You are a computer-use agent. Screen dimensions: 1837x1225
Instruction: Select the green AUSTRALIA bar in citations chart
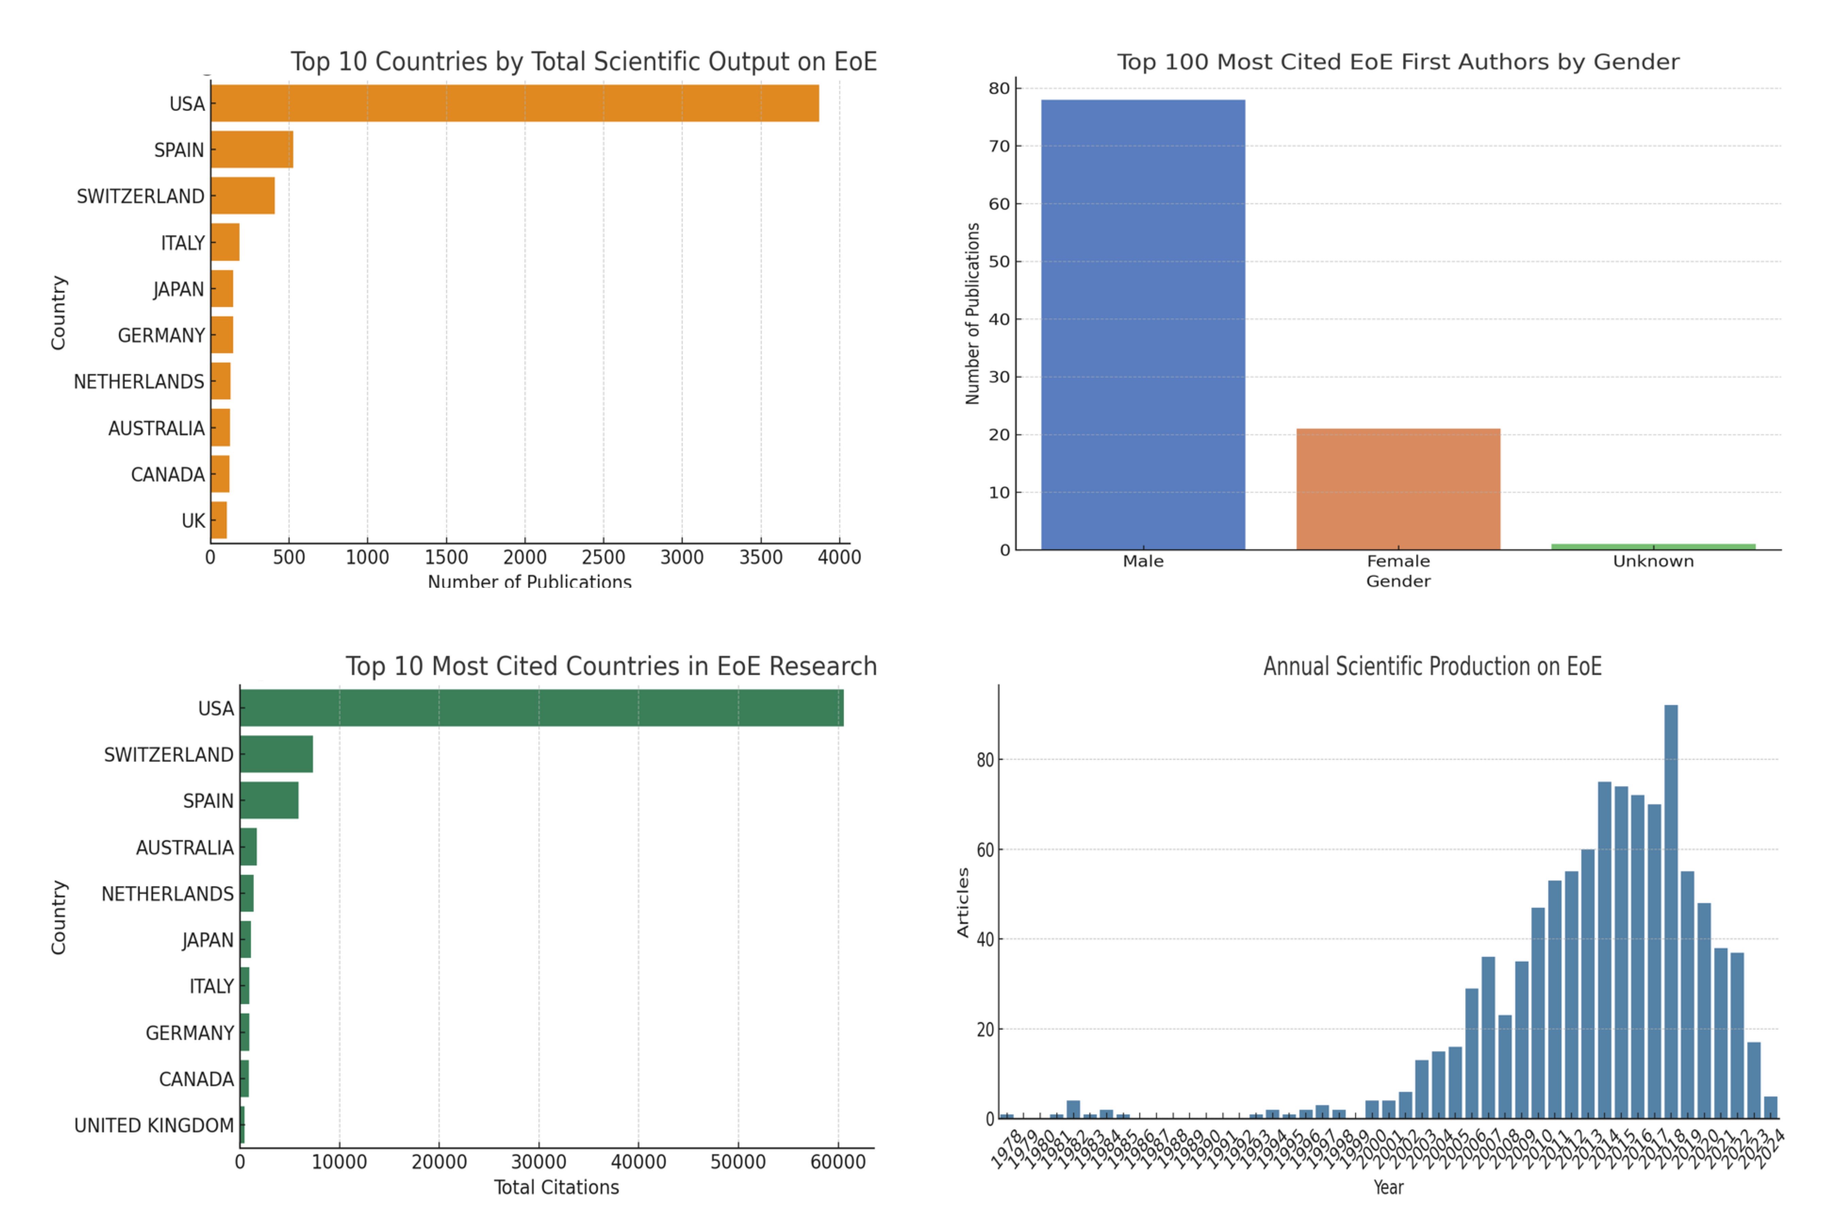(x=248, y=847)
